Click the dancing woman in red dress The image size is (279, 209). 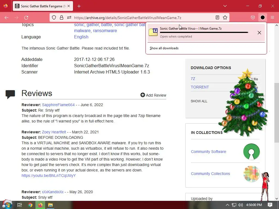click(265, 186)
